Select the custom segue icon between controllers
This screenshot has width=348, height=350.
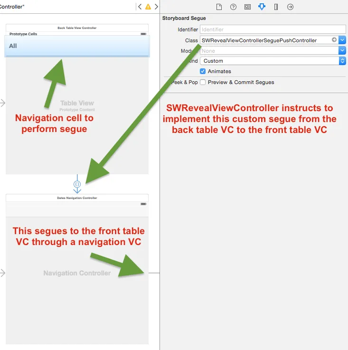tap(77, 184)
